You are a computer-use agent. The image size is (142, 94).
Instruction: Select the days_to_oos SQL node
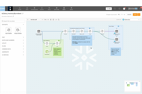82,31
